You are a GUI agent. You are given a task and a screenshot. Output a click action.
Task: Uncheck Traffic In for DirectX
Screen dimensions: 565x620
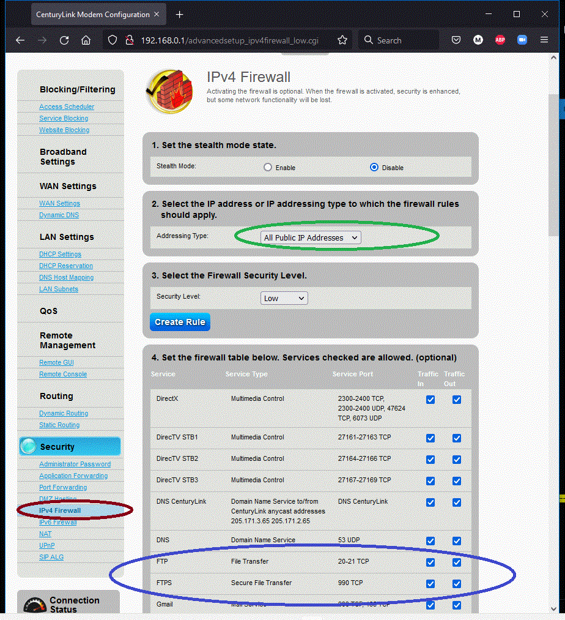(x=430, y=400)
